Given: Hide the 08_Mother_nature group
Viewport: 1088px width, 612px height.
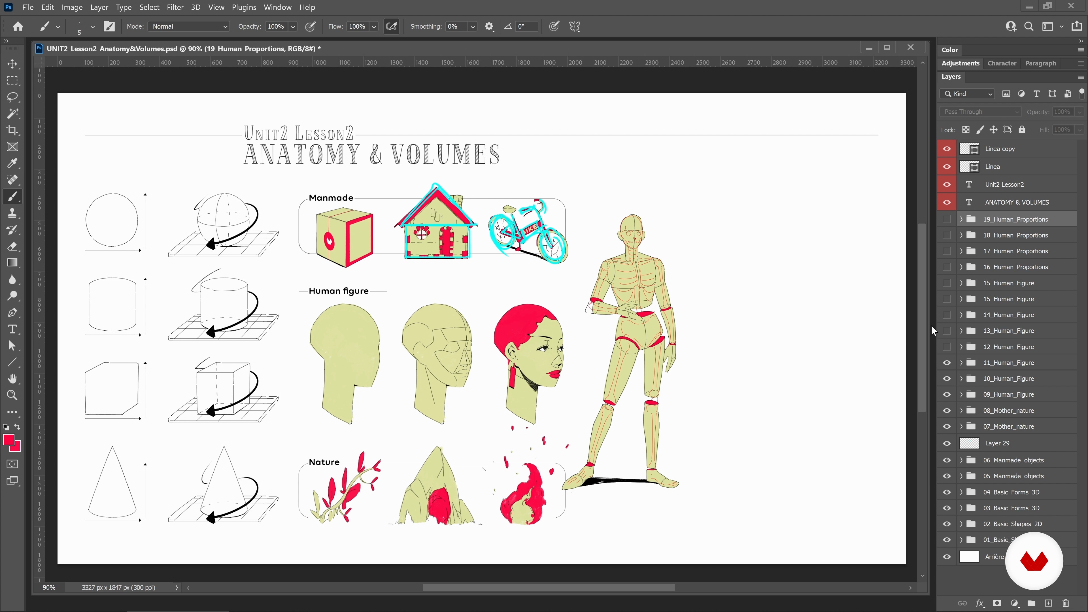Looking at the screenshot, I should pos(947,411).
